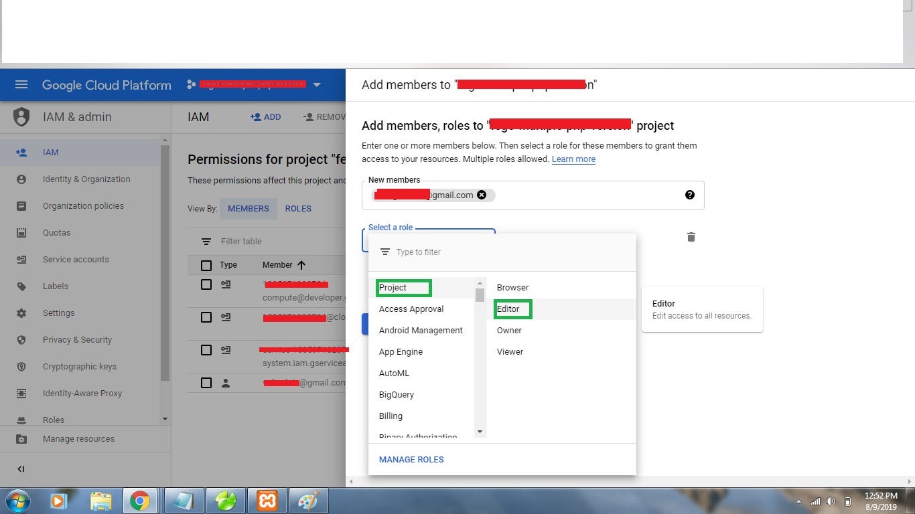Collapse the Roles sidebar section chevron
This screenshot has width=915, height=514.
coord(164,419)
